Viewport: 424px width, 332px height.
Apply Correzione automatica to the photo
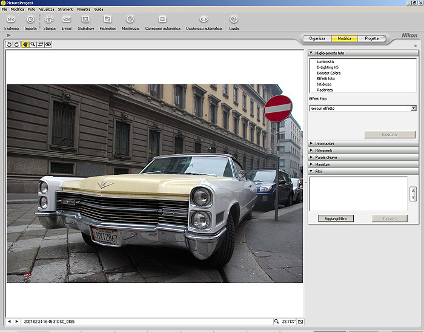click(162, 20)
